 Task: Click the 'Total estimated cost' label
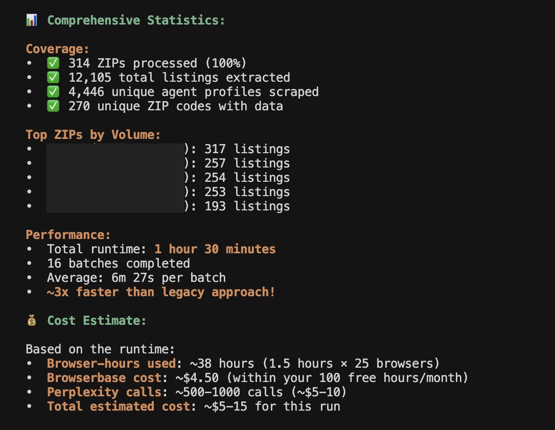pos(119,407)
